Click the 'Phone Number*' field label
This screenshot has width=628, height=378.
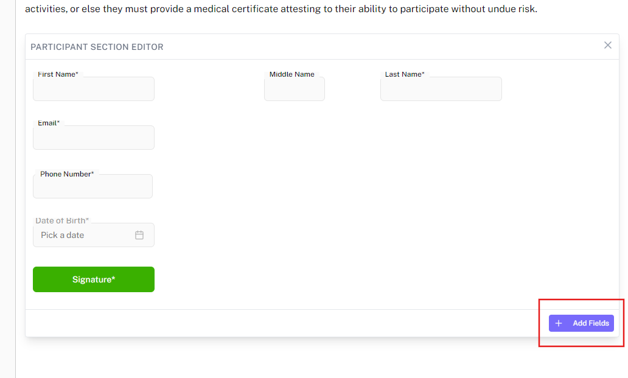(67, 174)
